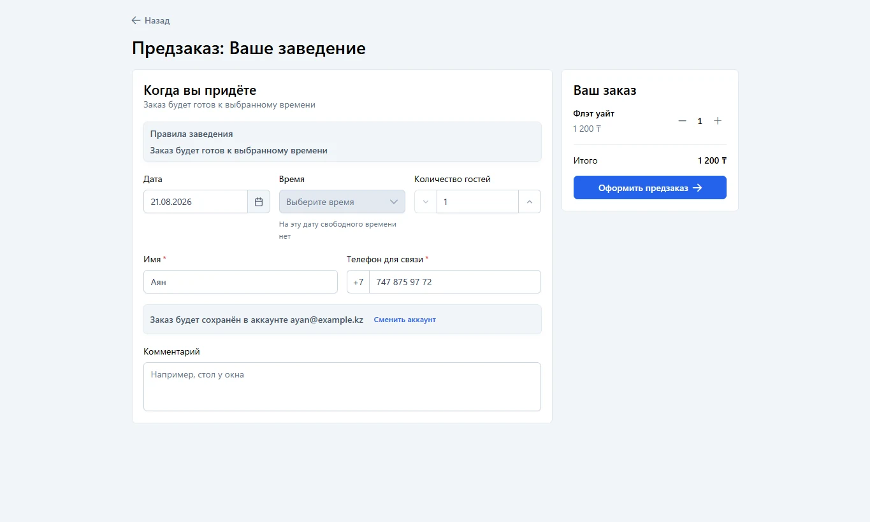
Task: Click the Флэт уайт item name
Action: pos(594,113)
